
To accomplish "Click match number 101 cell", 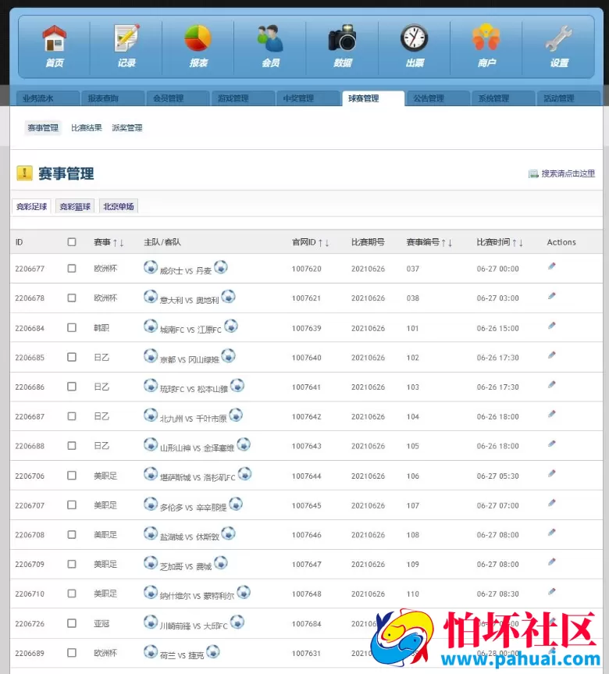I will pos(412,328).
